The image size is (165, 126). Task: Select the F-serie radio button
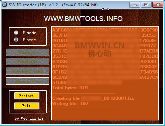click(16, 40)
